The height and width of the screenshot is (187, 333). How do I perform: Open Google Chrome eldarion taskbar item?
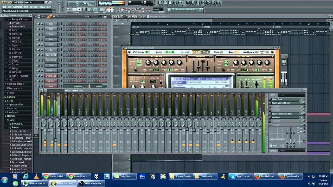(54, 176)
